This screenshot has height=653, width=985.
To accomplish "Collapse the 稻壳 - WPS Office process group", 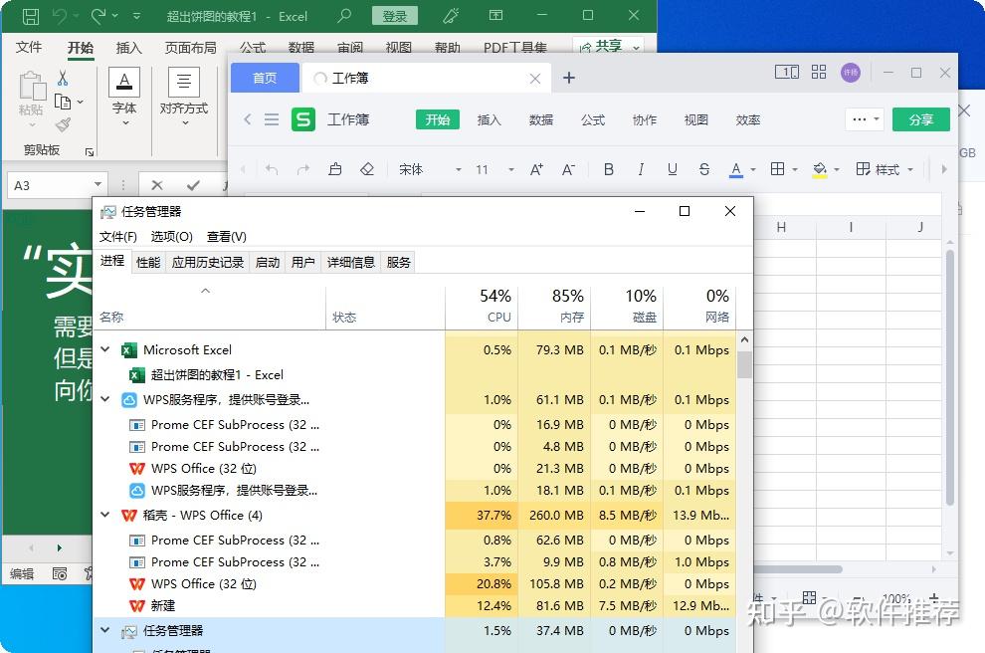I will (105, 515).
